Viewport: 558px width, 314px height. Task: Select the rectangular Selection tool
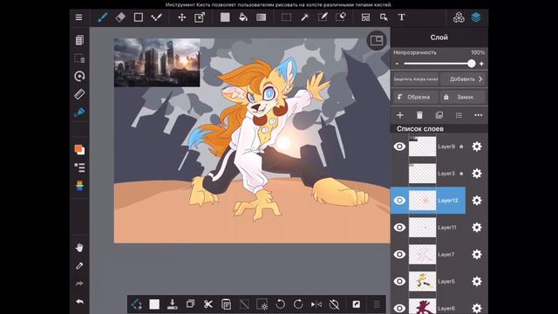286,17
